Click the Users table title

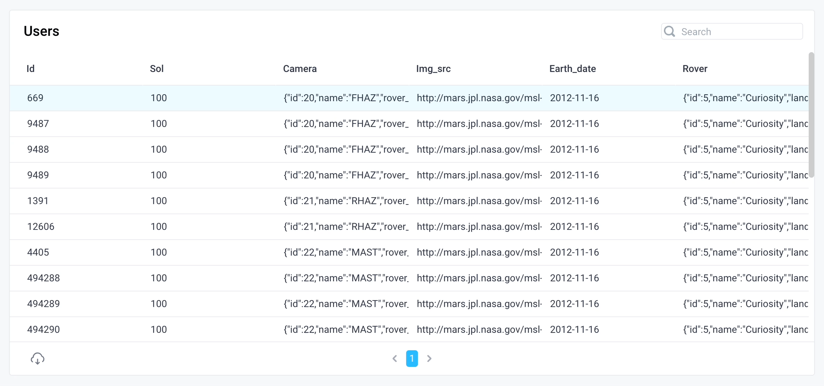pos(41,31)
